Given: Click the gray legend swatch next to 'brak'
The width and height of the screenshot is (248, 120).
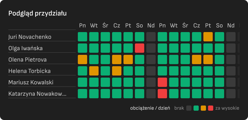Looking at the screenshot, I should [189, 108].
